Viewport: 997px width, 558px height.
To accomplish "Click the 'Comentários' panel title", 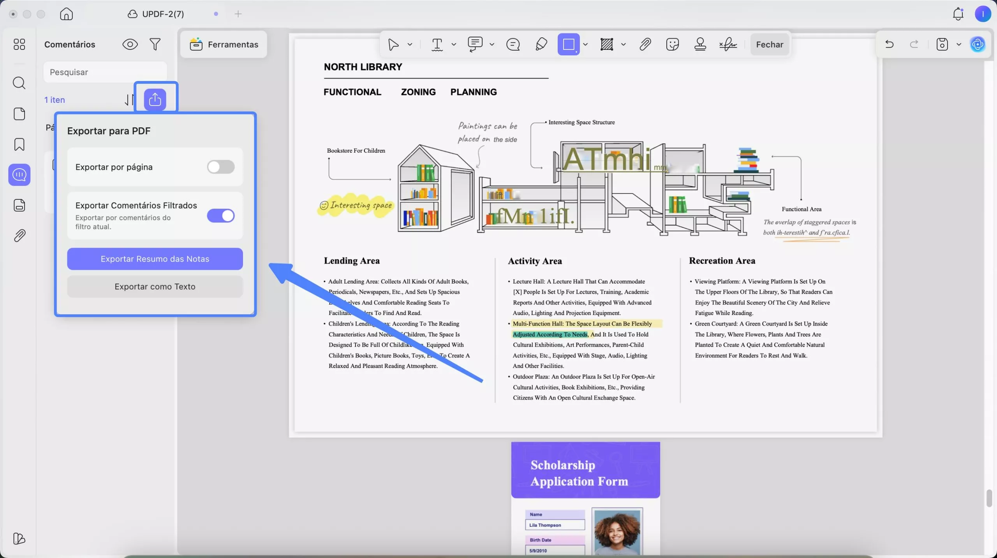I will point(70,44).
